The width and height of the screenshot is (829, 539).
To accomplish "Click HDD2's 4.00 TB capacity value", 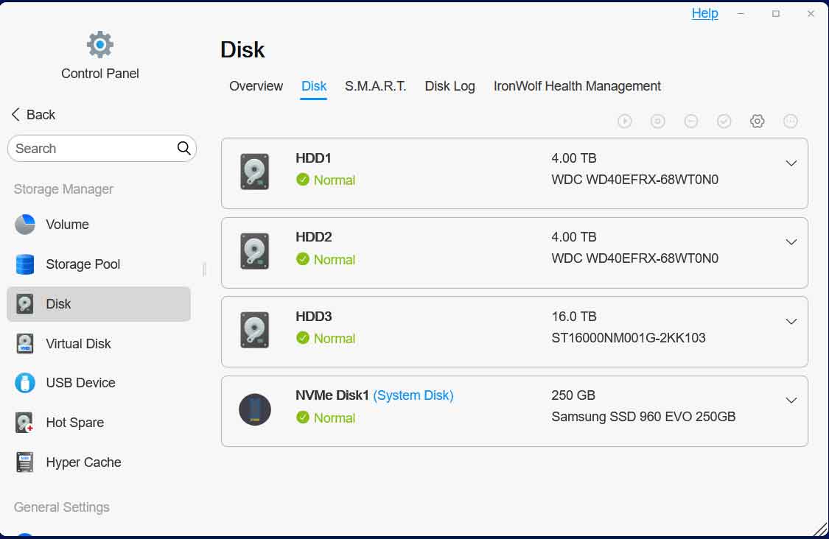I will click(x=573, y=237).
